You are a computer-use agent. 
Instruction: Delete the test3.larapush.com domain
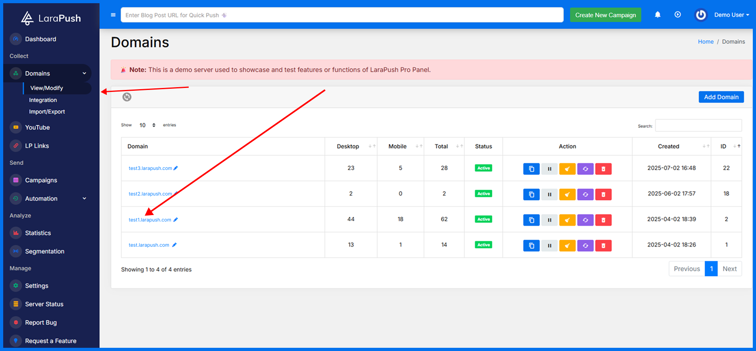point(603,169)
